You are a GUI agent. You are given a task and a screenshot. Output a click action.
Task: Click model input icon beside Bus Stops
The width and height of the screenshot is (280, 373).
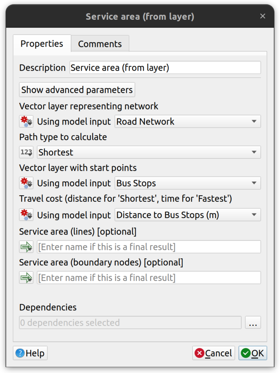pos(26,183)
